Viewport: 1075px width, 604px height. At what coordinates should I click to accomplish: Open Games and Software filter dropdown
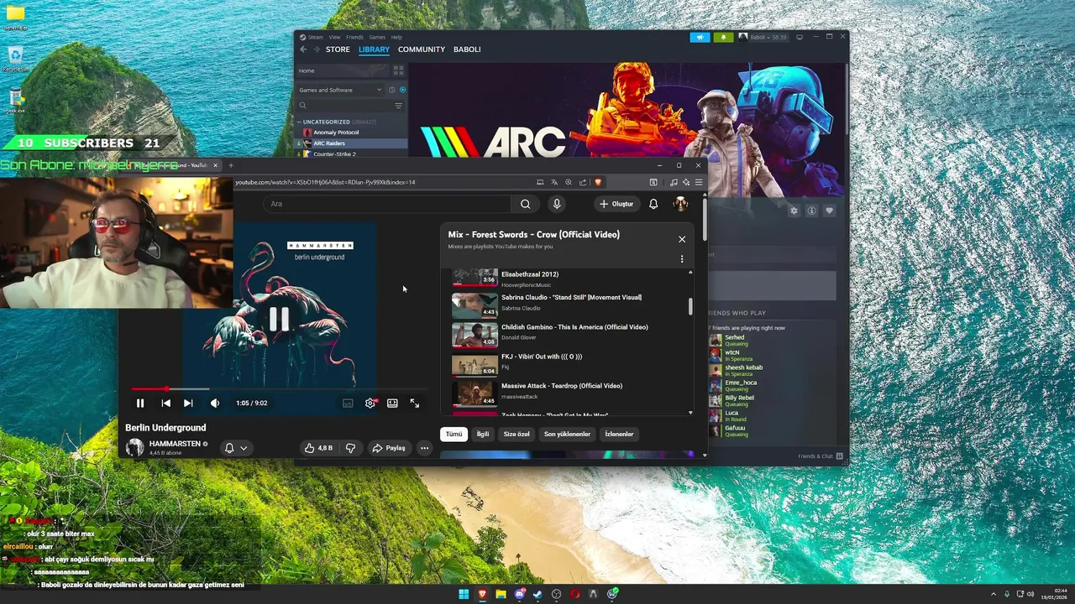[x=340, y=90]
